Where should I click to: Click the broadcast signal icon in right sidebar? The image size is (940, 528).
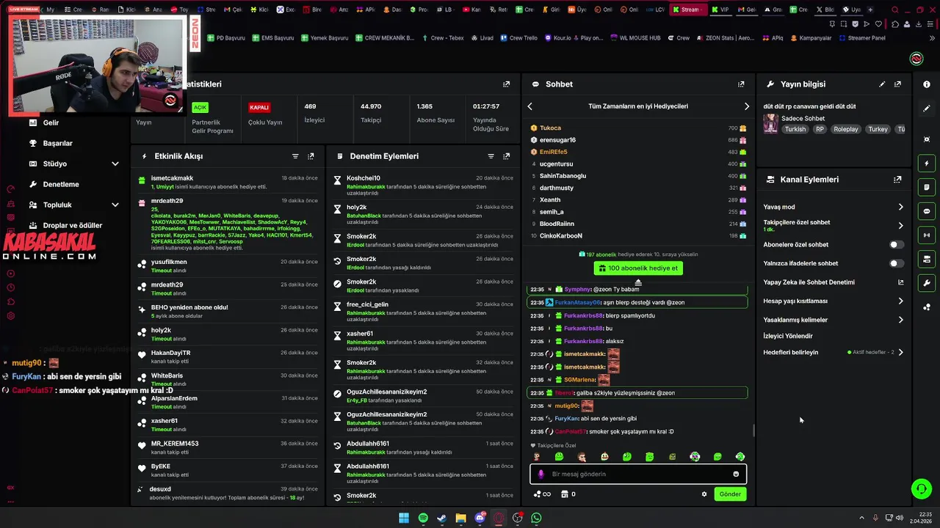click(x=927, y=235)
